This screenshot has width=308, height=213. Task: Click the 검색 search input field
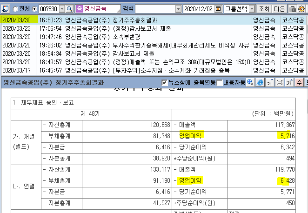pyautogui.click(x=155, y=9)
